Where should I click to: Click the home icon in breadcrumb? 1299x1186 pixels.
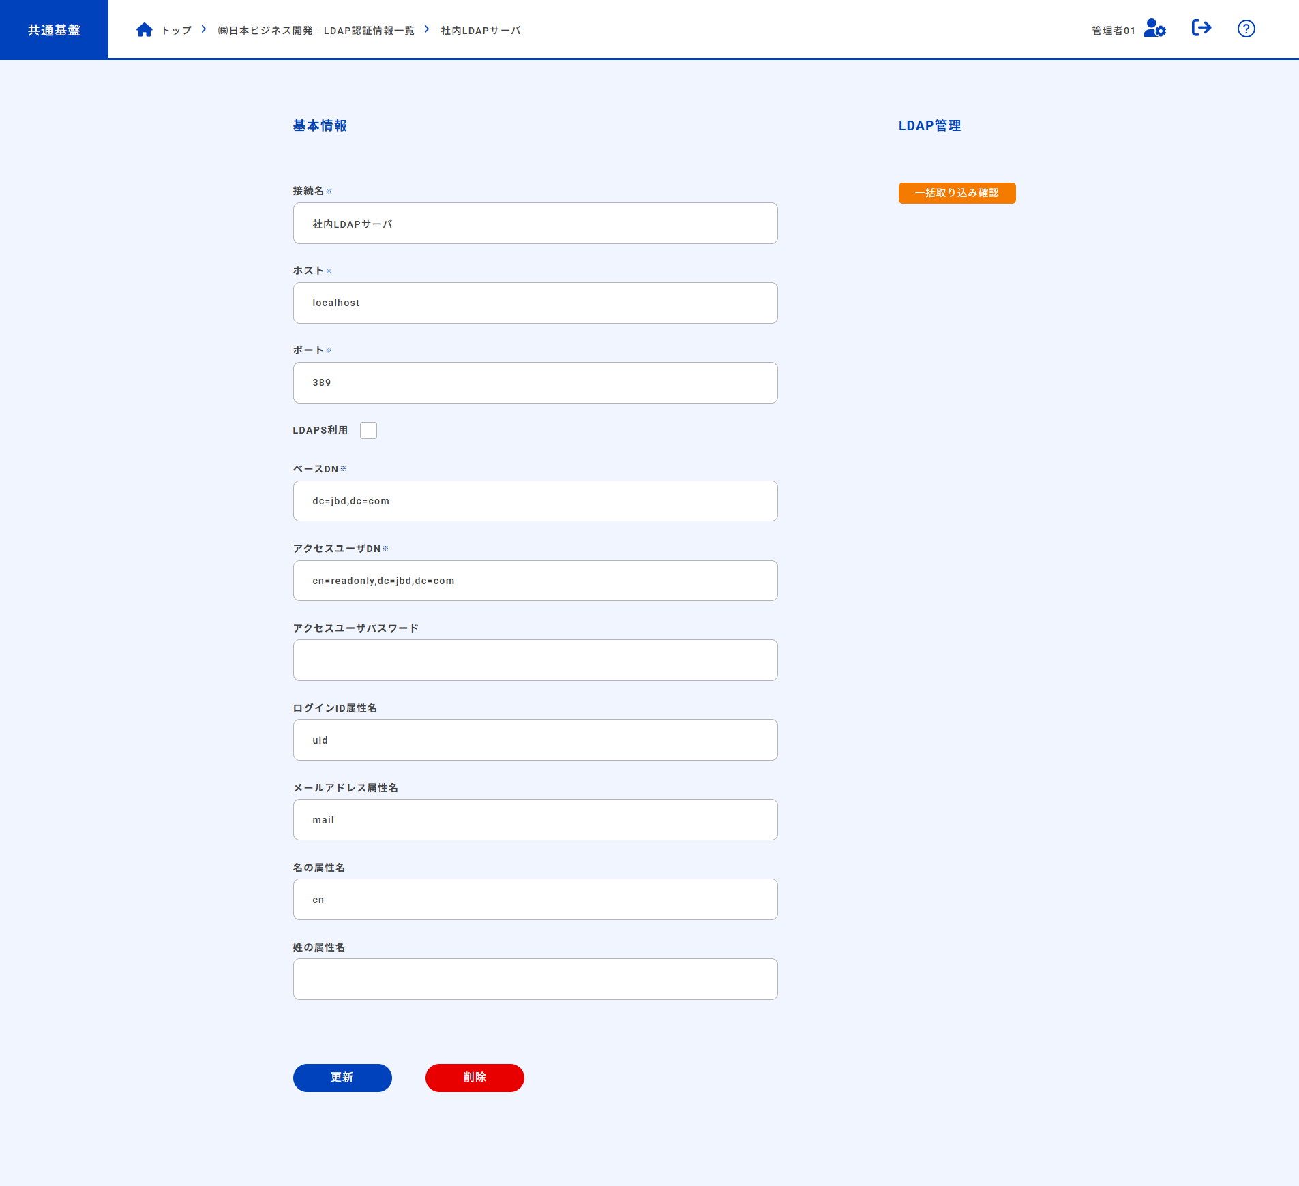144,30
